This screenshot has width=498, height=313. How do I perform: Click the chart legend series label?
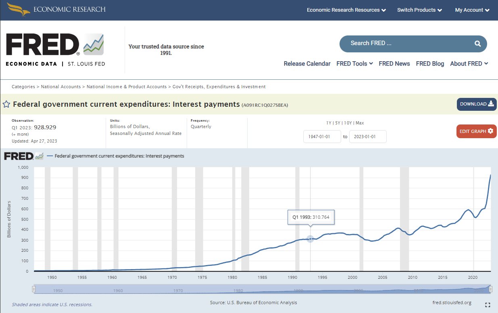(119, 156)
